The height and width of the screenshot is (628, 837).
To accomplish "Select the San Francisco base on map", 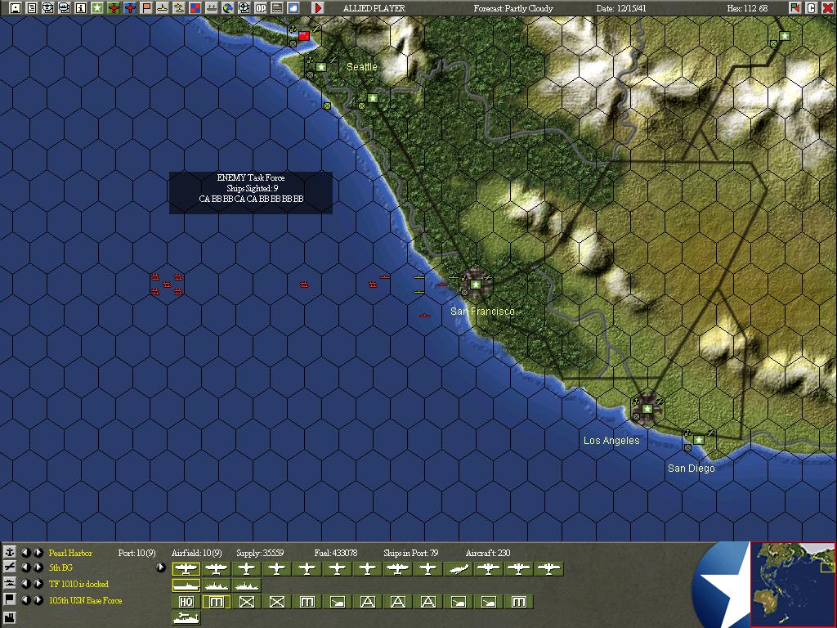I will [x=476, y=284].
